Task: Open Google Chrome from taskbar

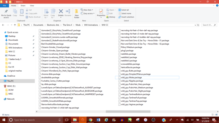Action: pos(91,120)
